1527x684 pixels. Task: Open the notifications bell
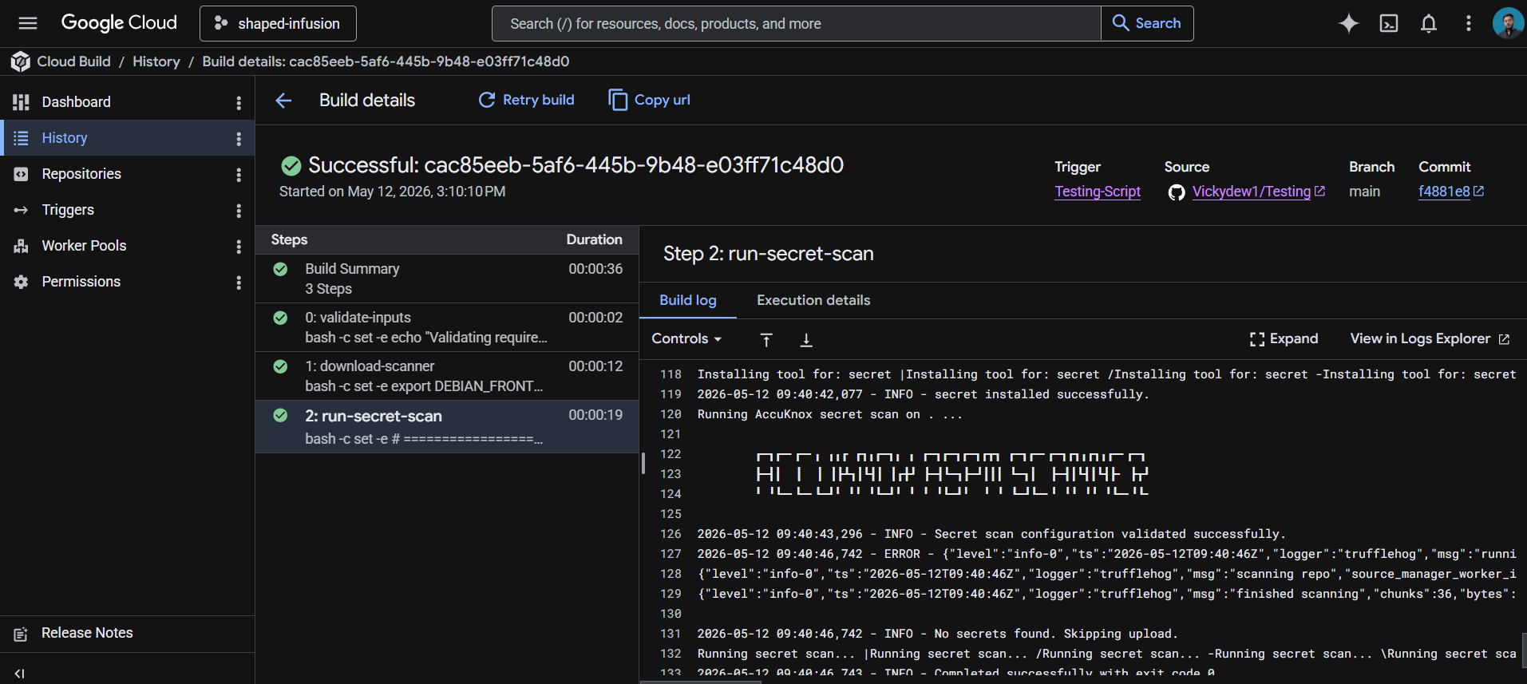(1429, 23)
